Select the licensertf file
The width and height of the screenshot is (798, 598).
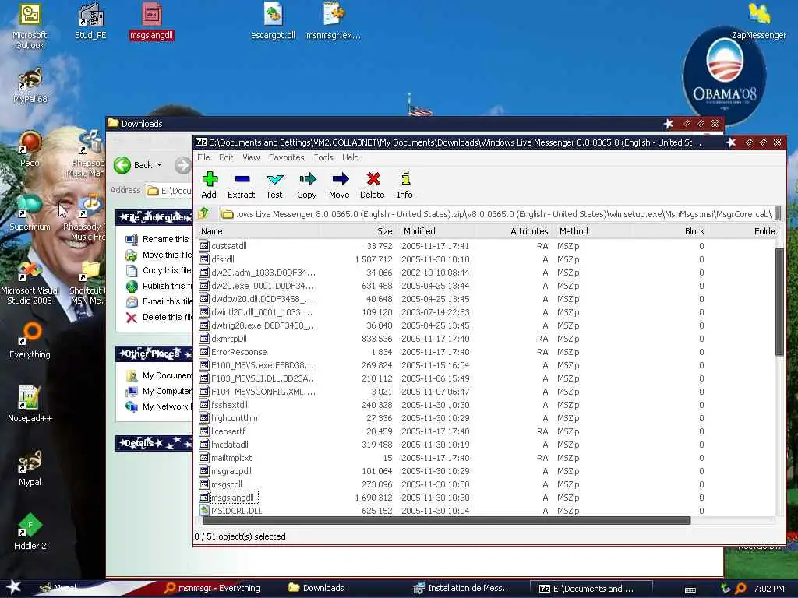(x=228, y=431)
